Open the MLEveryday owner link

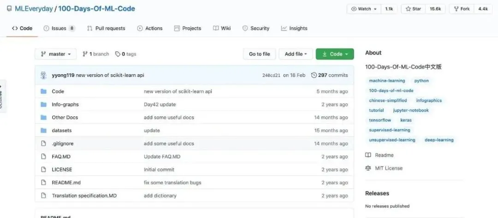pos(34,9)
